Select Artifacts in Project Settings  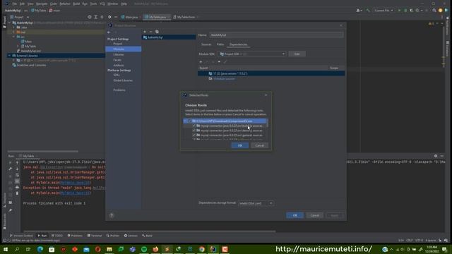[x=119, y=66]
